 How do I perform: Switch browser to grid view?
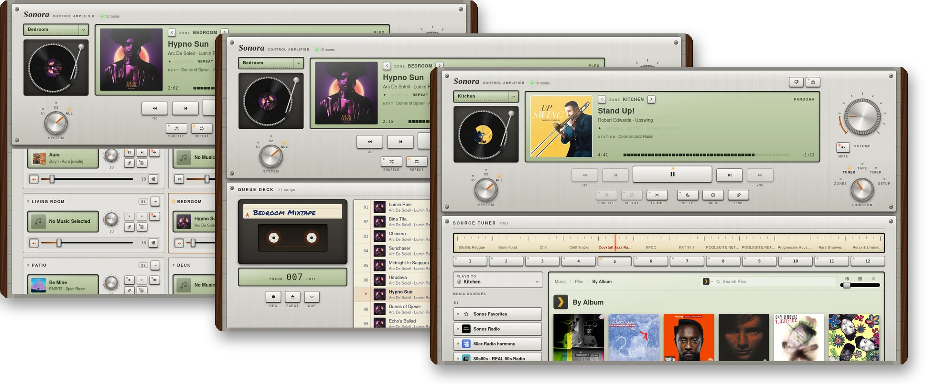pyautogui.click(x=860, y=279)
